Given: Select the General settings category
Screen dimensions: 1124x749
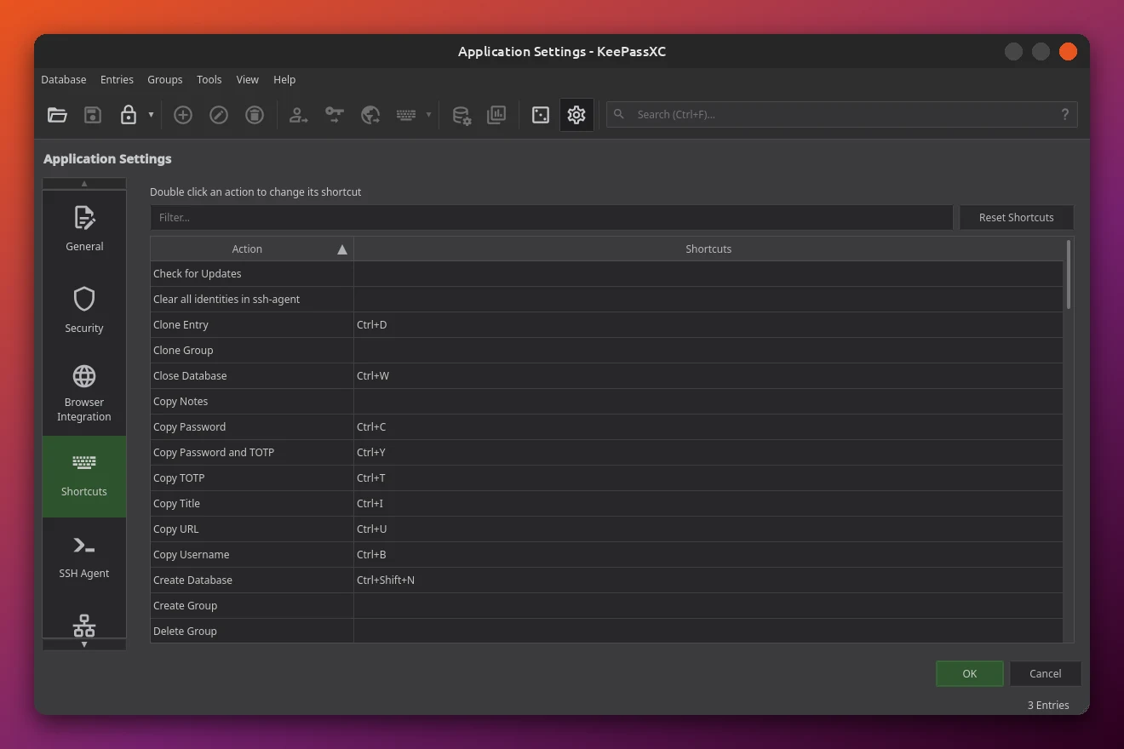Looking at the screenshot, I should (x=84, y=232).
